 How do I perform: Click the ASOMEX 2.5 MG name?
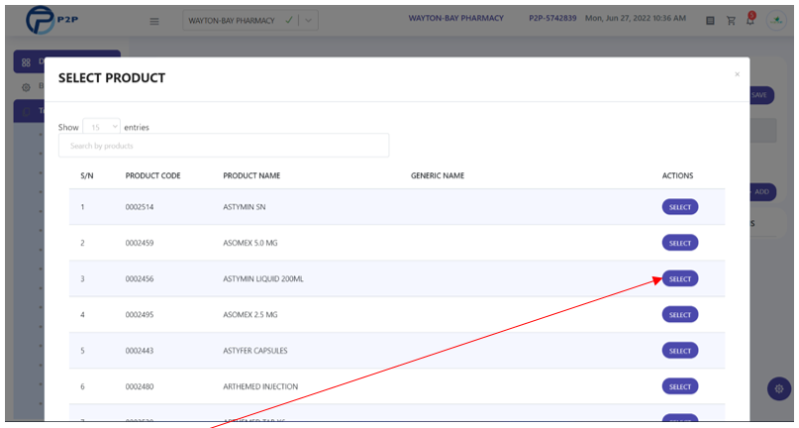pyautogui.click(x=250, y=315)
